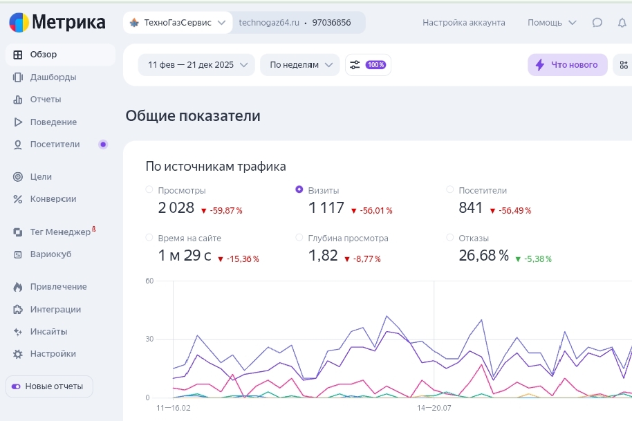632x421 pixels.
Task: Open the Помощь menu
Action: (551, 22)
